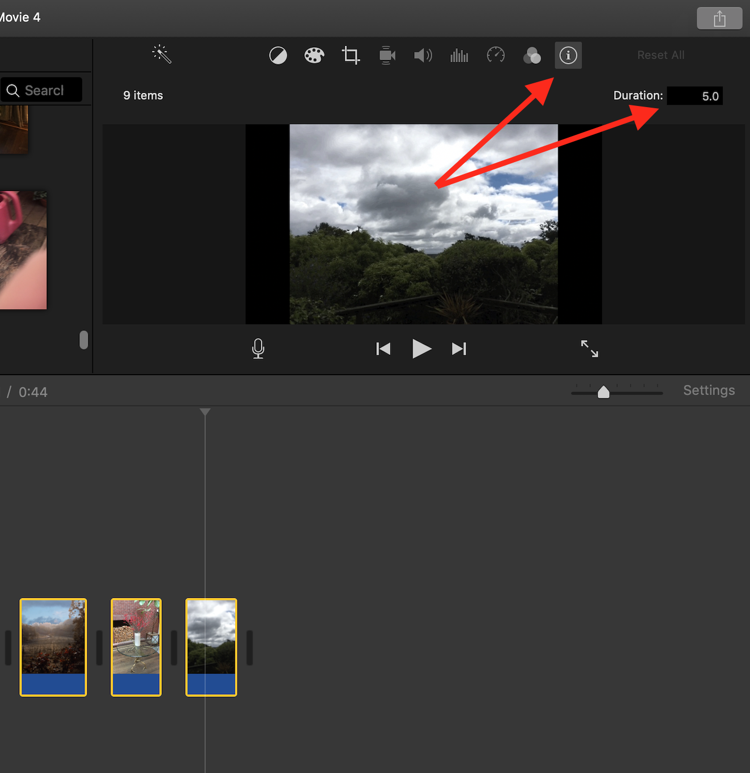Open the stabilization camera tool
Image resolution: width=750 pixels, height=773 pixels.
(387, 56)
